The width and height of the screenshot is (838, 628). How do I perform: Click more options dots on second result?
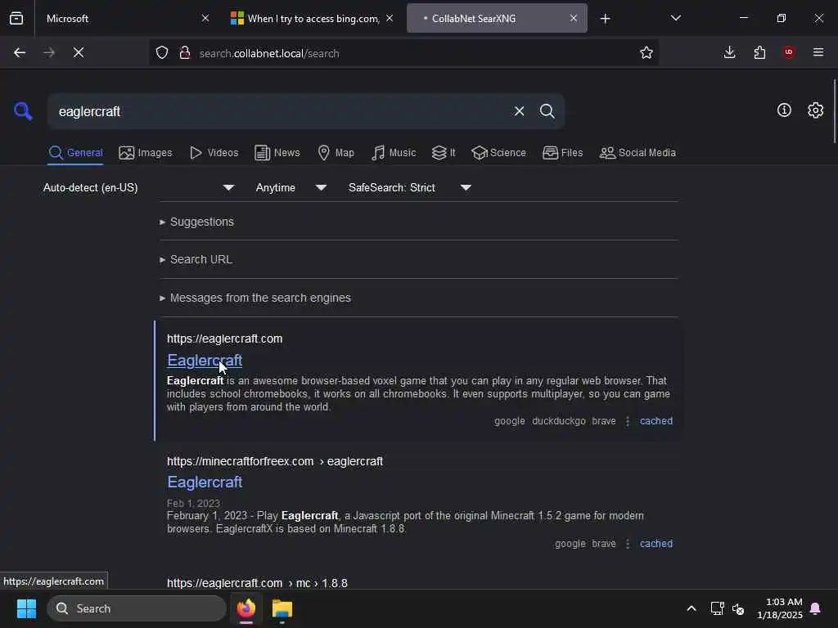click(628, 544)
